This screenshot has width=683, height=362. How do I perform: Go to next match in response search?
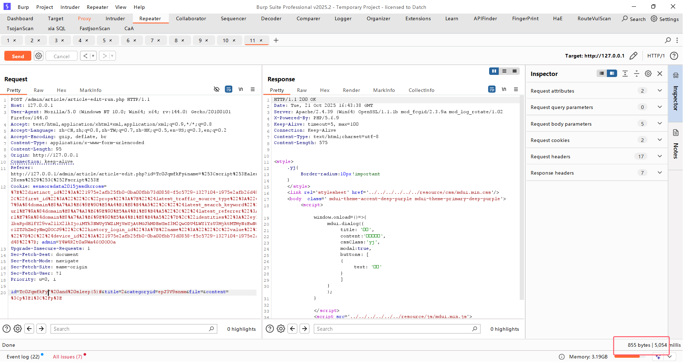(x=305, y=329)
